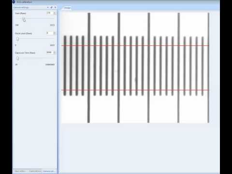
Task: Click the Gain (Raw) label
Action: pos(20,13)
